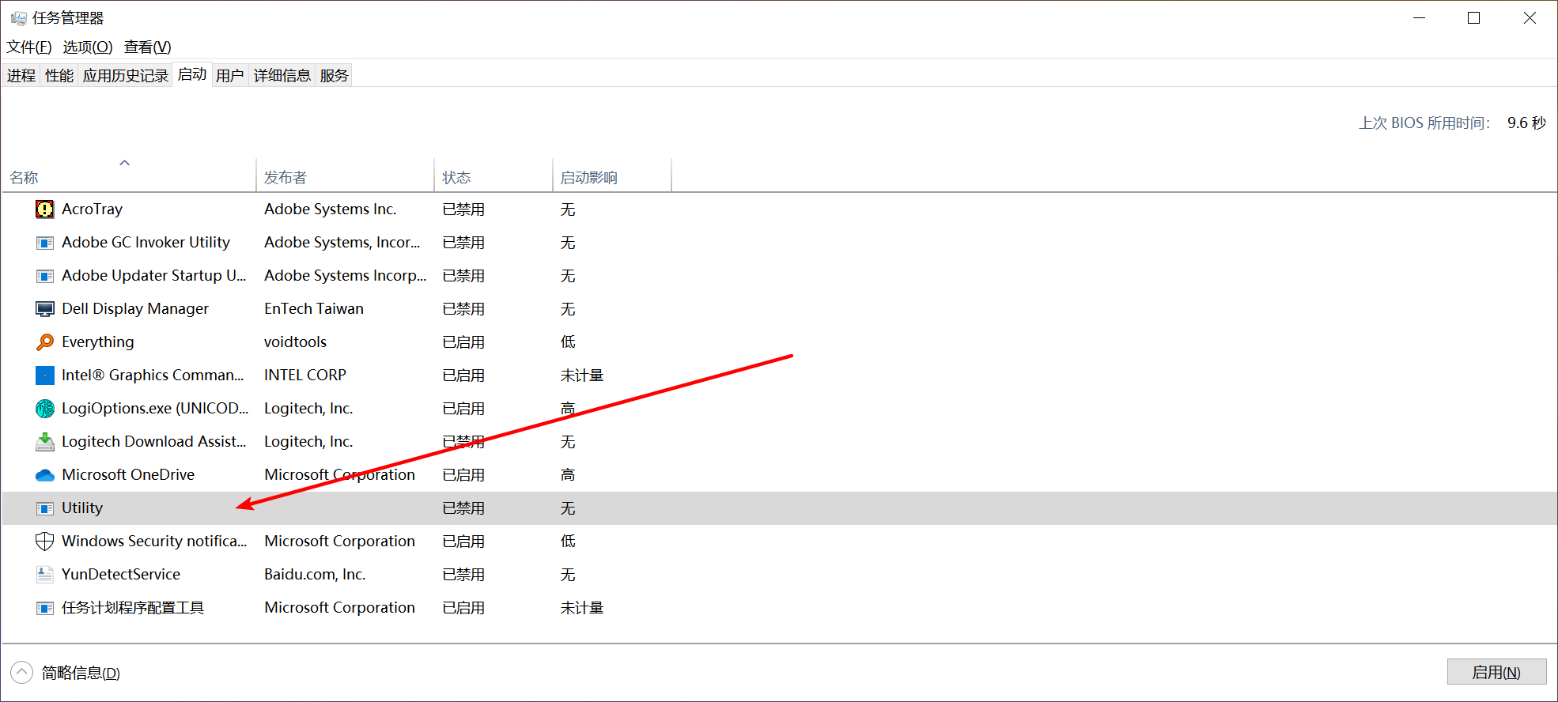Click 高 impact in Microsoft OneDrive row
The width and height of the screenshot is (1558, 702).
[x=568, y=474]
